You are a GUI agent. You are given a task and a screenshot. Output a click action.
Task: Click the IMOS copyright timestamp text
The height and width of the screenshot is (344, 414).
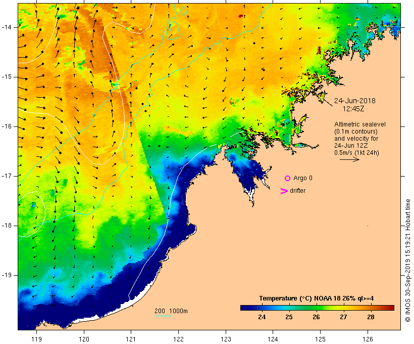(408, 261)
